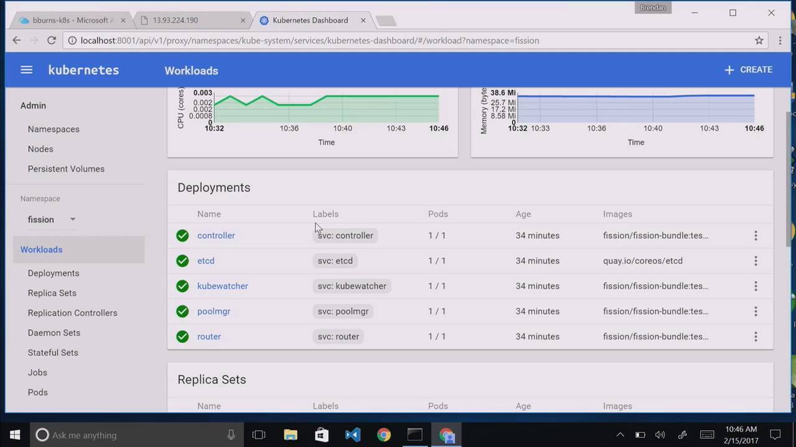The image size is (796, 447).
Task: Open terminal window from taskbar
Action: click(x=415, y=435)
